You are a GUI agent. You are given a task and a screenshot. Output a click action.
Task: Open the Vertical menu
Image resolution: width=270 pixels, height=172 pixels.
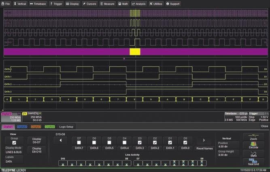pyautogui.click(x=20, y=4)
